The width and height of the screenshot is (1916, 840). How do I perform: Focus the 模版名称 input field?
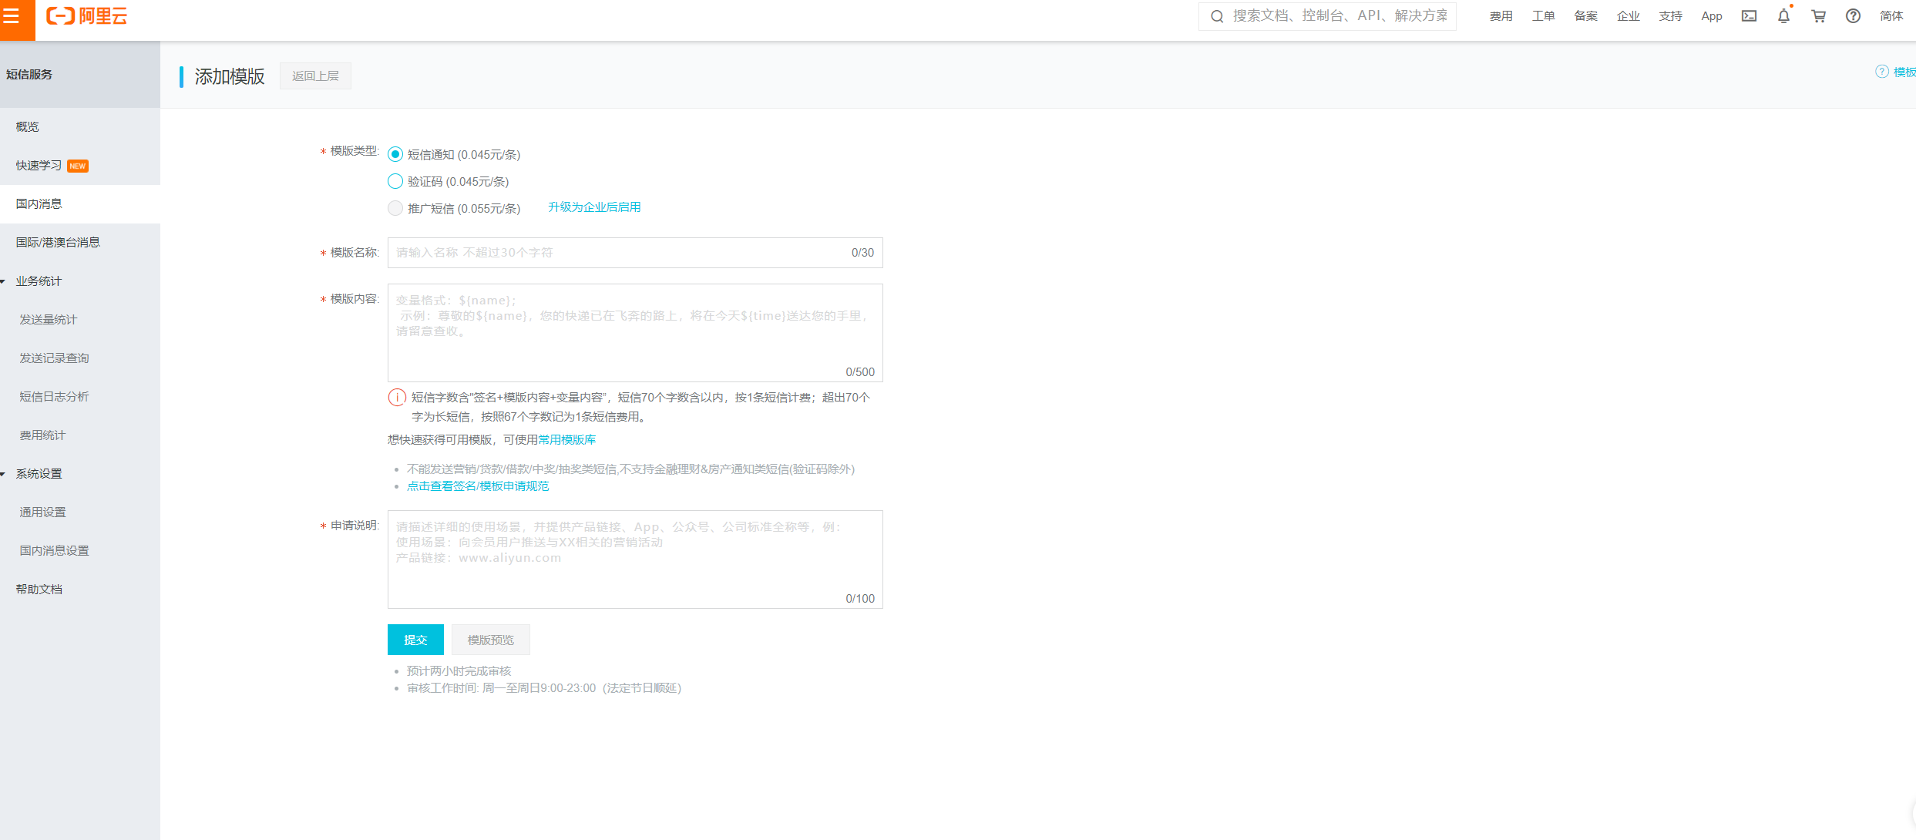tap(635, 253)
